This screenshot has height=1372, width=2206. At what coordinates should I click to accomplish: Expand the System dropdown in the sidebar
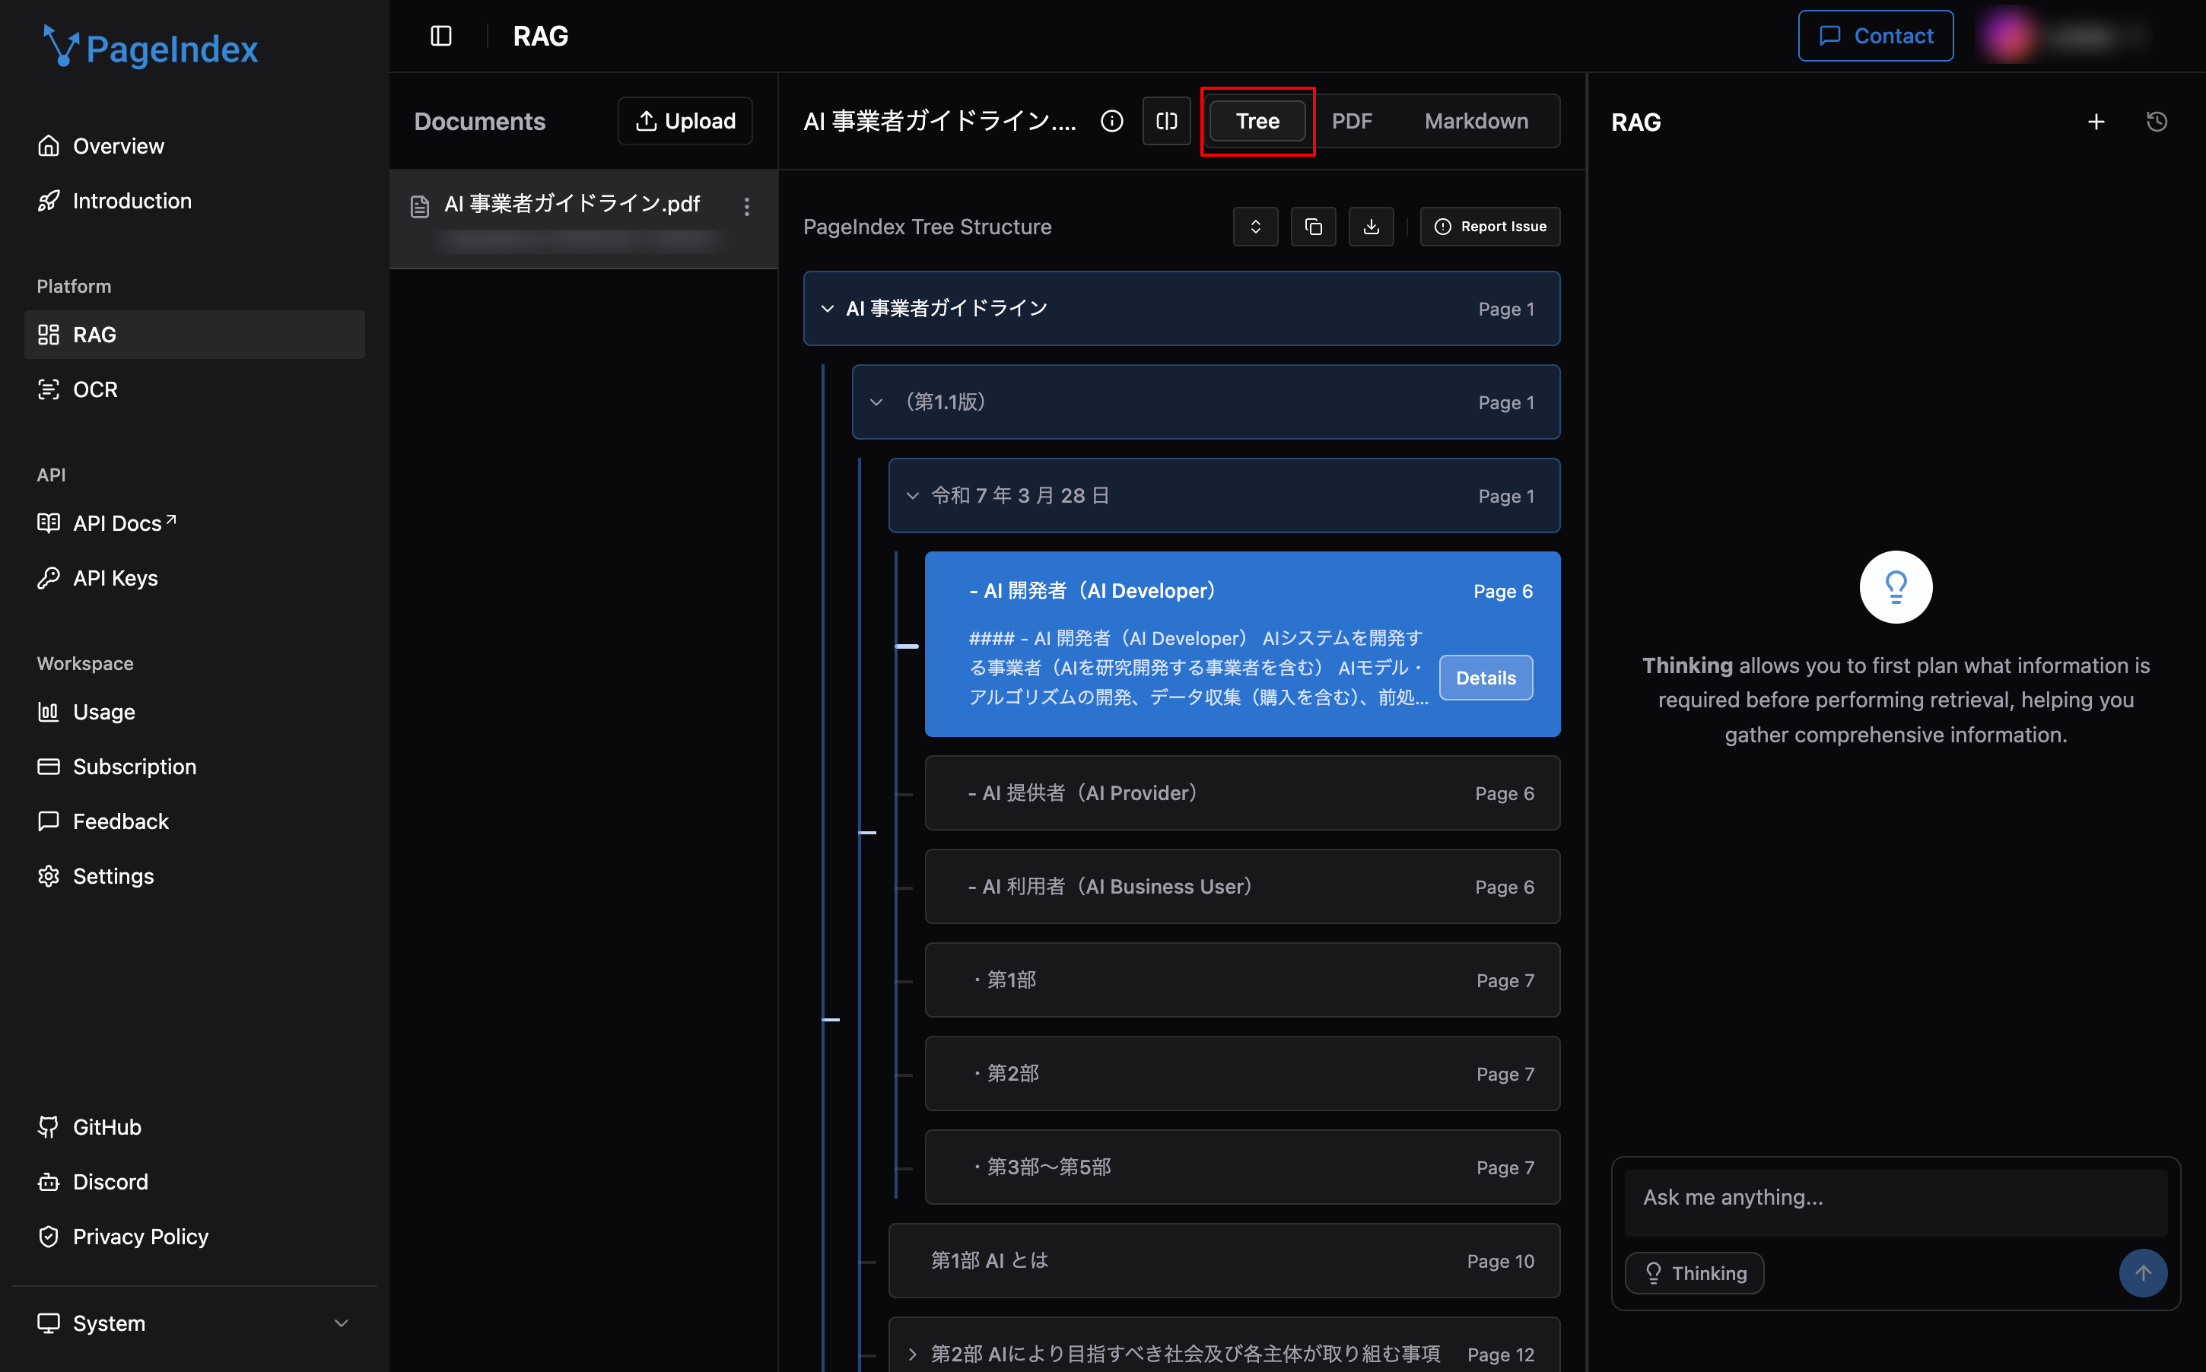coord(342,1322)
